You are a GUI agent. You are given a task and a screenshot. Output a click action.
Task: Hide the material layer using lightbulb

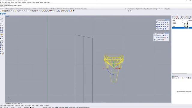coord(184,23)
